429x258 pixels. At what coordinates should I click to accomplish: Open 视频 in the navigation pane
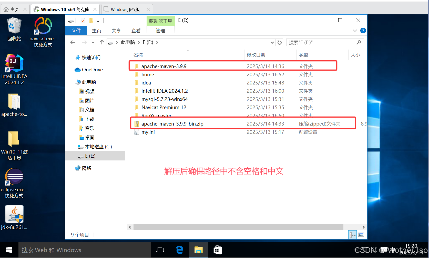pyautogui.click(x=87, y=91)
